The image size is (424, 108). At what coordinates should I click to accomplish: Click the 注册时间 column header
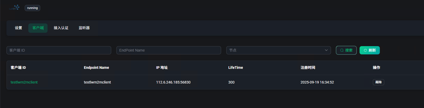[308, 68]
